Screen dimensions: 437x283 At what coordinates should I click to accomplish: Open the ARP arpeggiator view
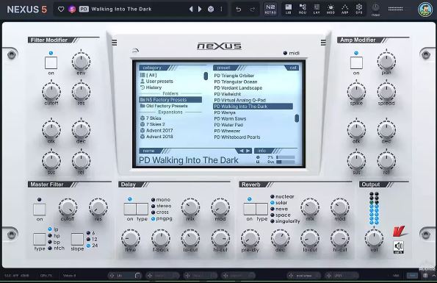click(x=344, y=9)
